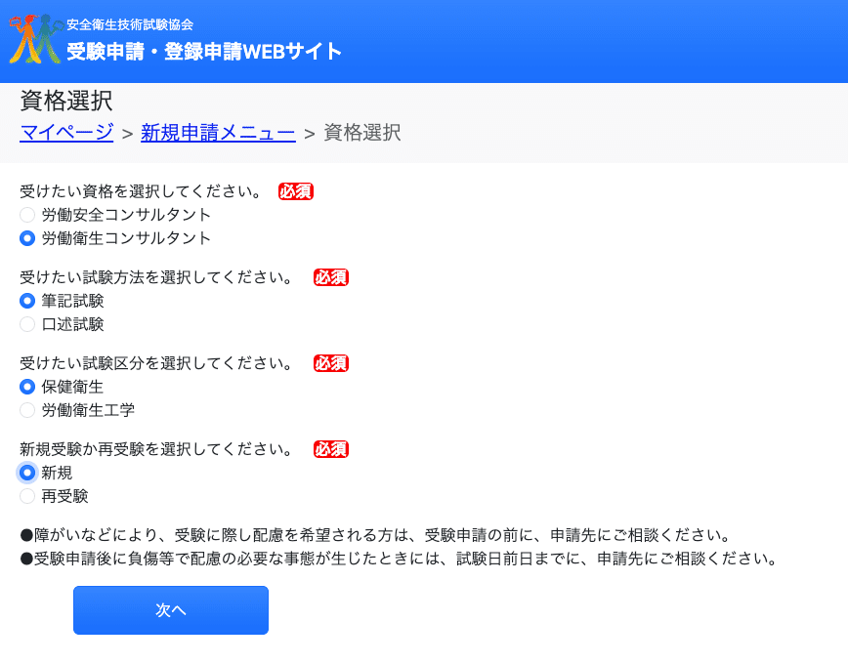
Task: Select 労働衛生工学 exam category
Action: tap(27, 410)
